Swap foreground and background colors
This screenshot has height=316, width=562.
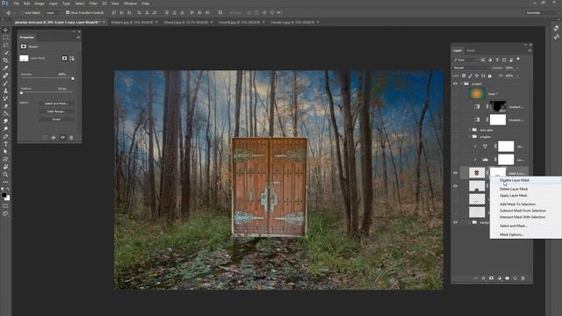[8, 189]
